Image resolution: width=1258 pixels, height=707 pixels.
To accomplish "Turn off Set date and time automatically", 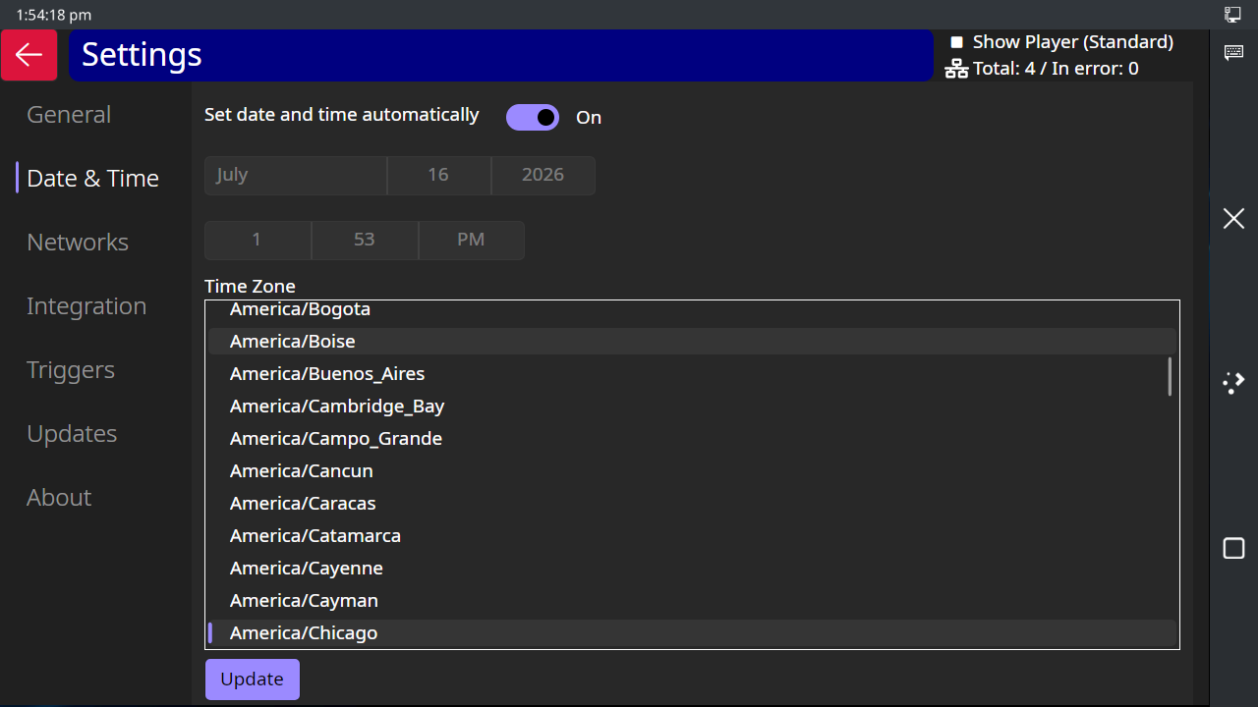I will click(533, 118).
